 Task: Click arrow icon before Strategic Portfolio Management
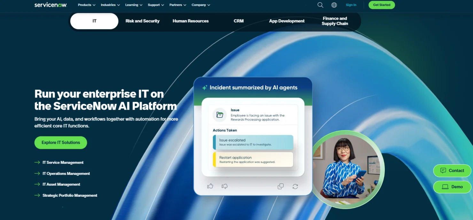[37, 195]
